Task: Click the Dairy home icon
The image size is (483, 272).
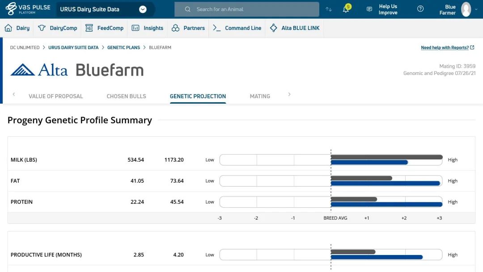Action: 8,28
